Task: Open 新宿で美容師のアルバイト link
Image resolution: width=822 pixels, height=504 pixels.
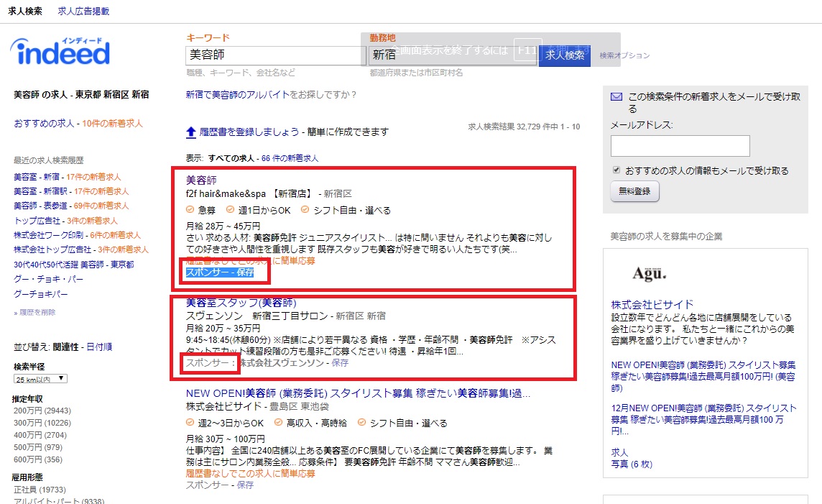Action: tap(238, 95)
